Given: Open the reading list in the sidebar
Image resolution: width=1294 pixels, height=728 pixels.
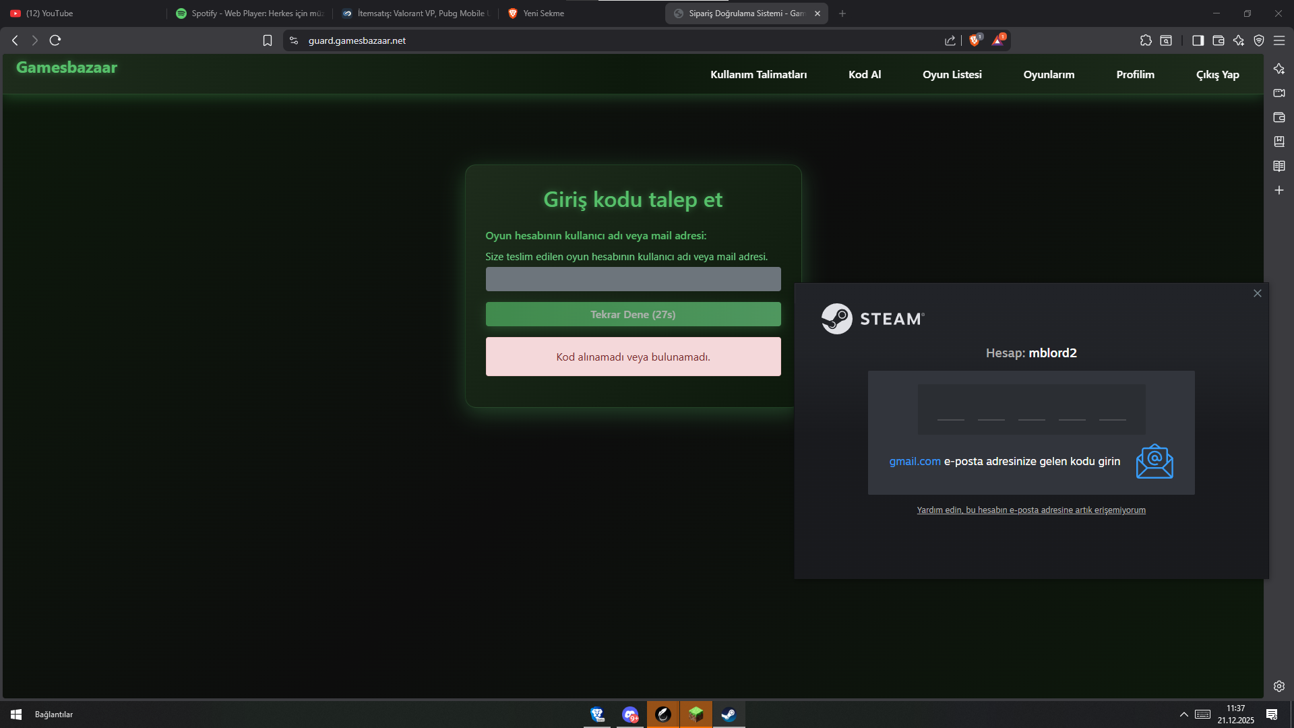Looking at the screenshot, I should click(x=1279, y=166).
